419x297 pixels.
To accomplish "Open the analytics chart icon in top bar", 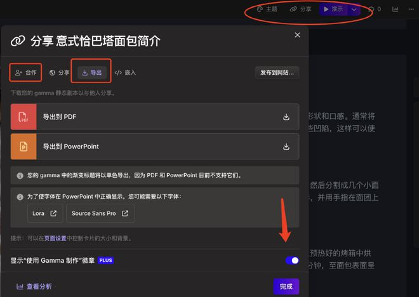I will tap(396, 10).
